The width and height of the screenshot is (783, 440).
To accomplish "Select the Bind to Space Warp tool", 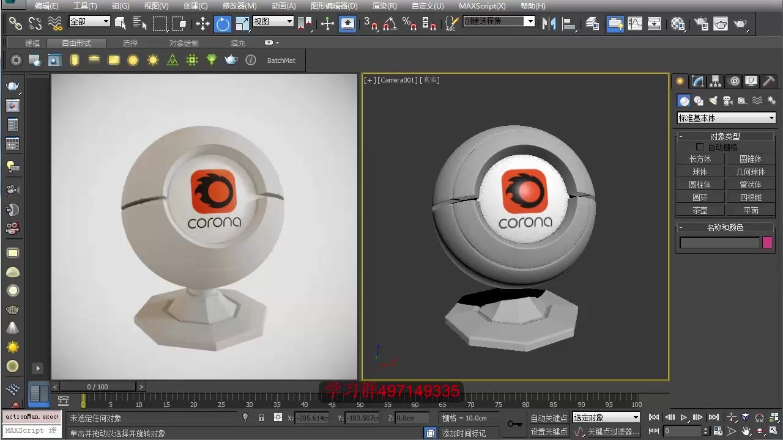I will click(x=55, y=24).
